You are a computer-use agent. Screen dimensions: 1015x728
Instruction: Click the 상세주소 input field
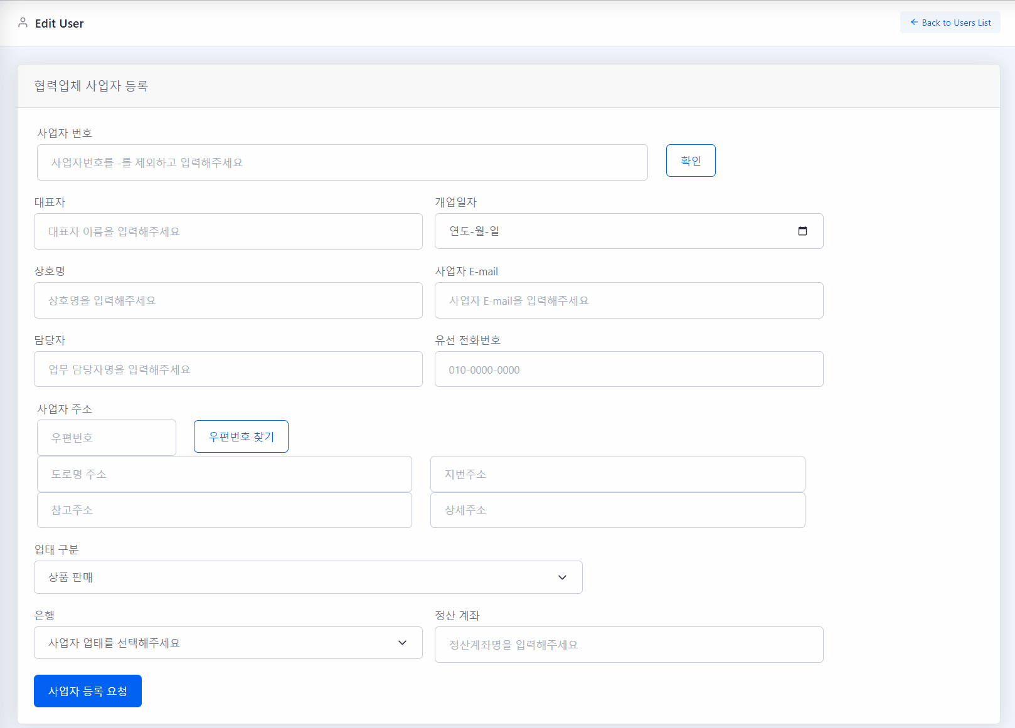click(x=618, y=510)
